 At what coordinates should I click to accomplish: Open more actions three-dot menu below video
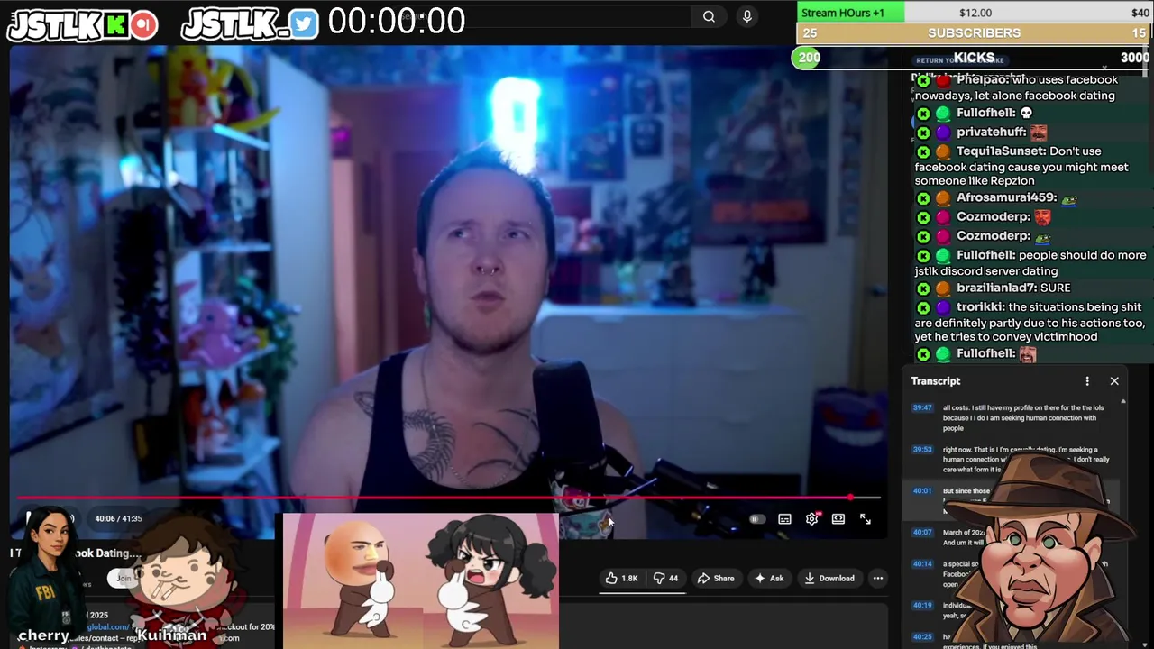pyautogui.click(x=878, y=579)
